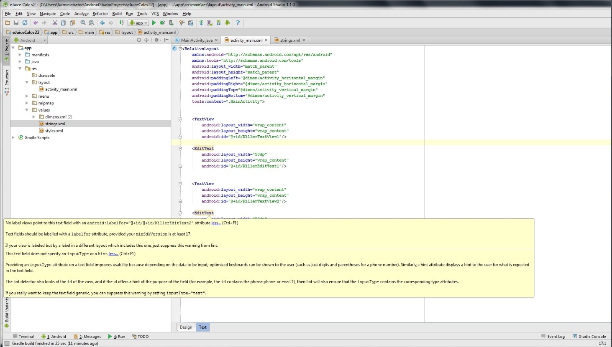The image size is (612, 347).
Task: Open the VCS menu
Action: coord(155,13)
